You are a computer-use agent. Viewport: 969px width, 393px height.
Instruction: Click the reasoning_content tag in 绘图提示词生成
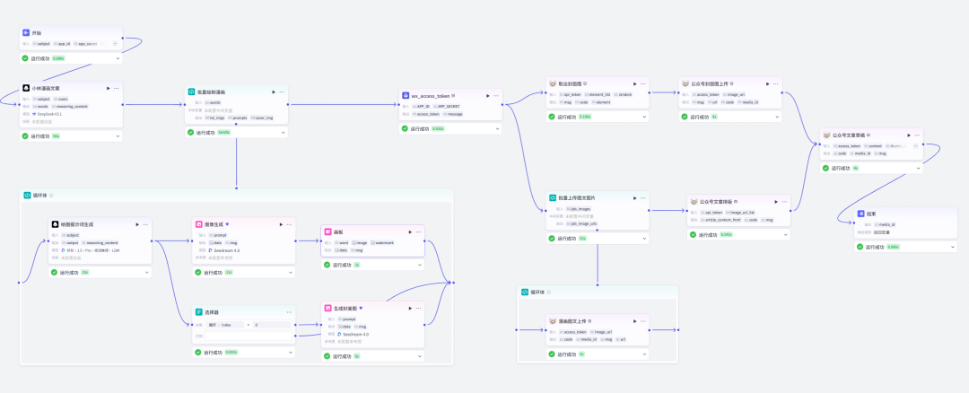(100, 243)
